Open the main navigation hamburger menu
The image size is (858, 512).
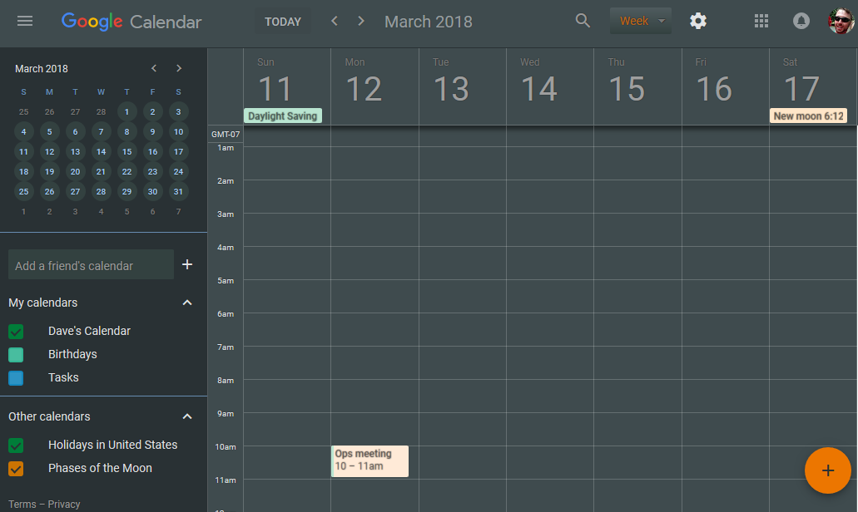(x=24, y=21)
